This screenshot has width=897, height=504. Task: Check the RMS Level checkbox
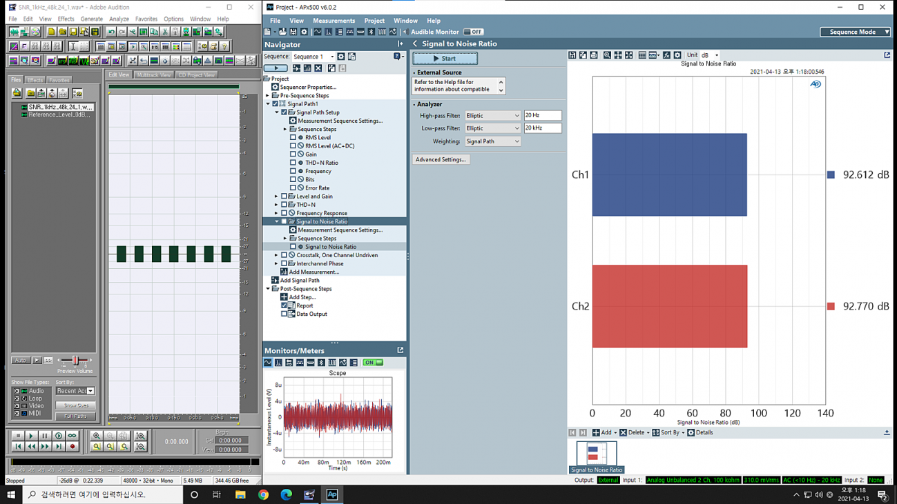pos(293,137)
